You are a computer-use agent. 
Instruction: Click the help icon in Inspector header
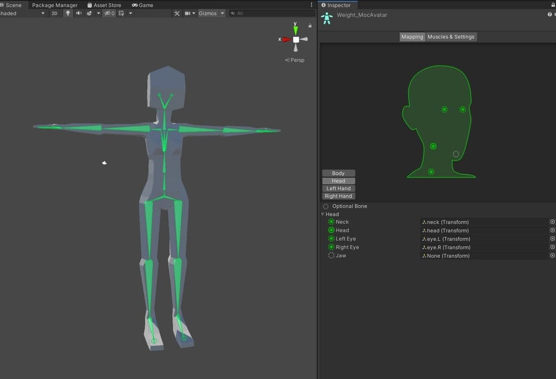point(549,15)
